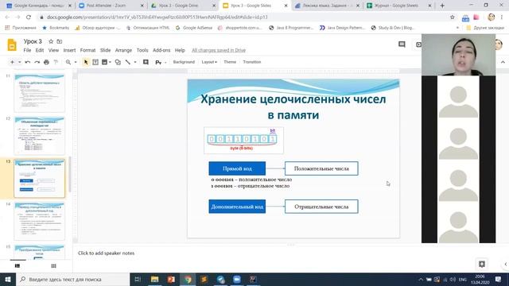Open the Explore button

click(x=482, y=264)
